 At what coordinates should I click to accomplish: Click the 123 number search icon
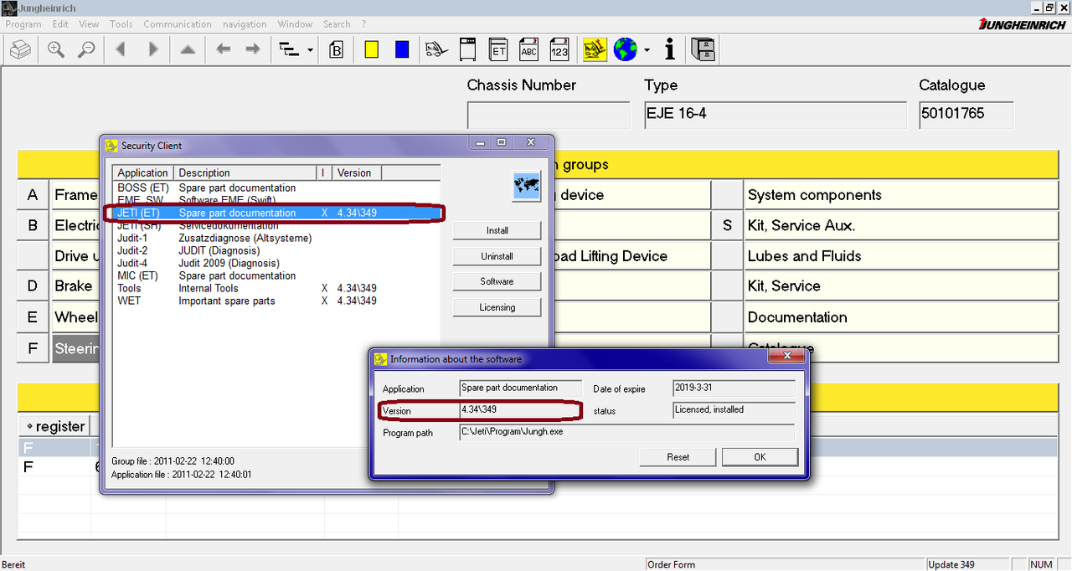click(559, 50)
